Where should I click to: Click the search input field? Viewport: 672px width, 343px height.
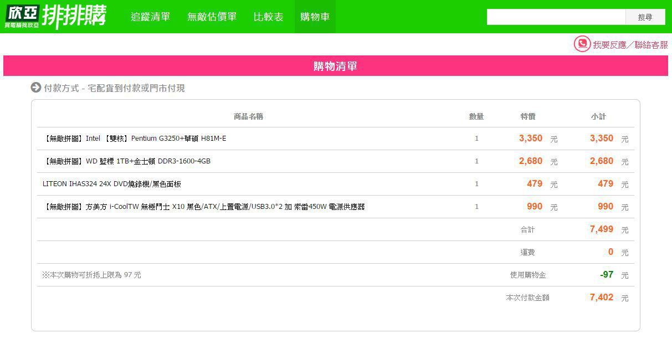[x=556, y=17]
